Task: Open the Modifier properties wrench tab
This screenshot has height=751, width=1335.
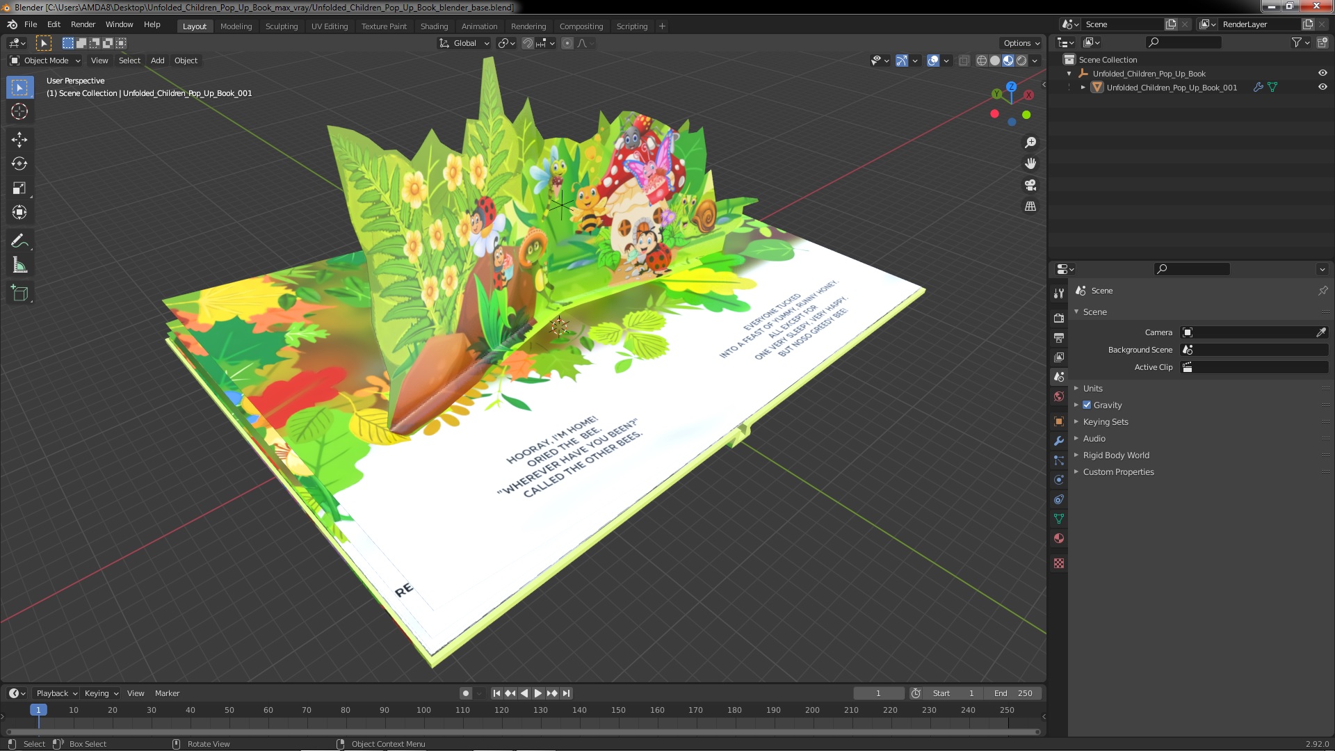Action: pos(1059,441)
